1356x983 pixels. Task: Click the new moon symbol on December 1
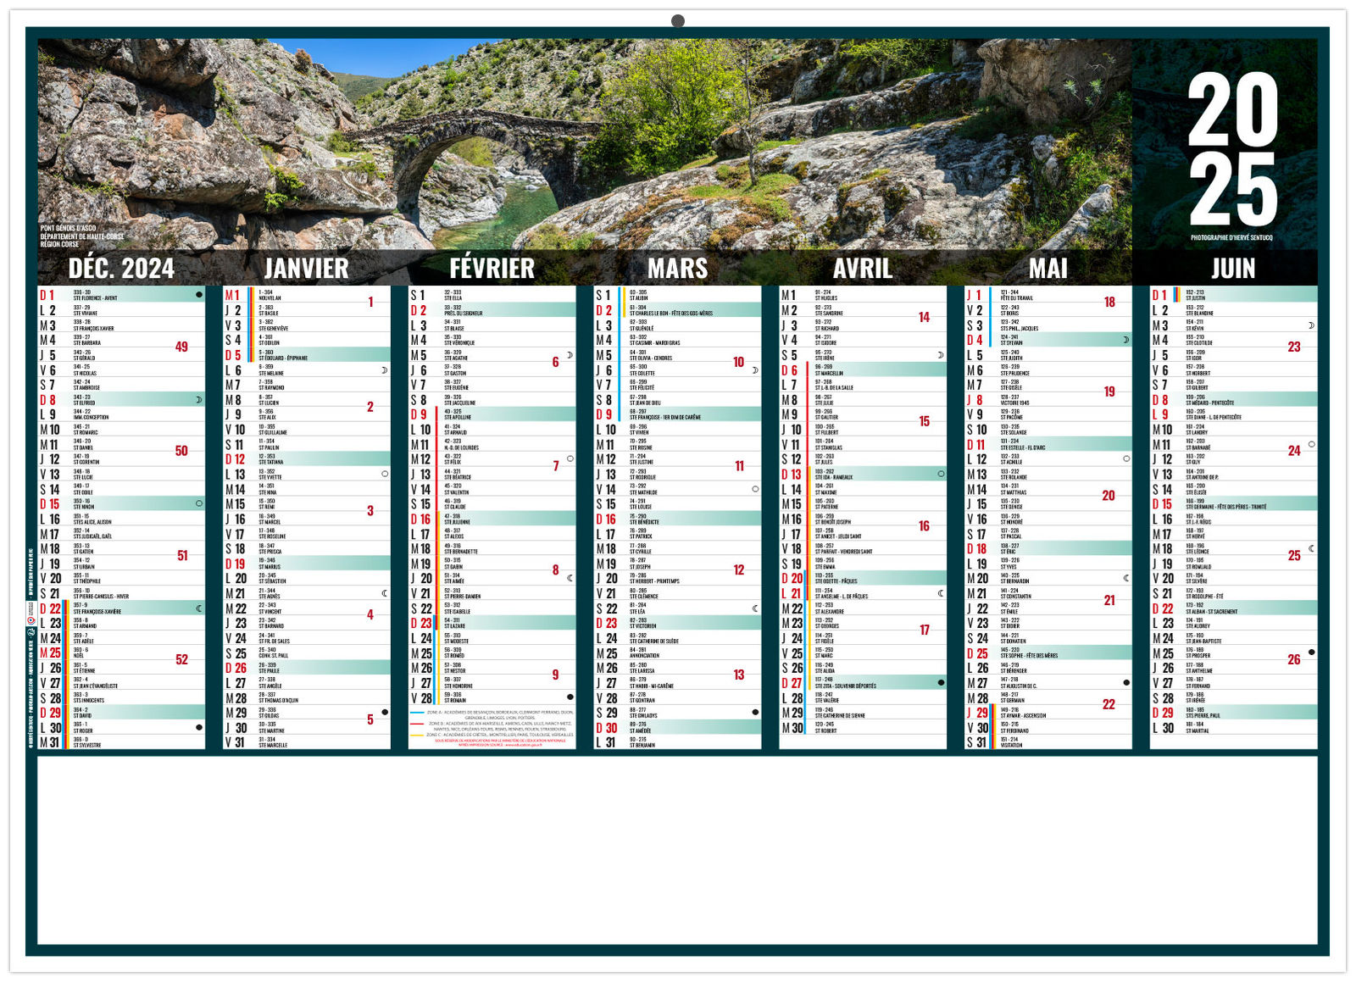pos(199,295)
